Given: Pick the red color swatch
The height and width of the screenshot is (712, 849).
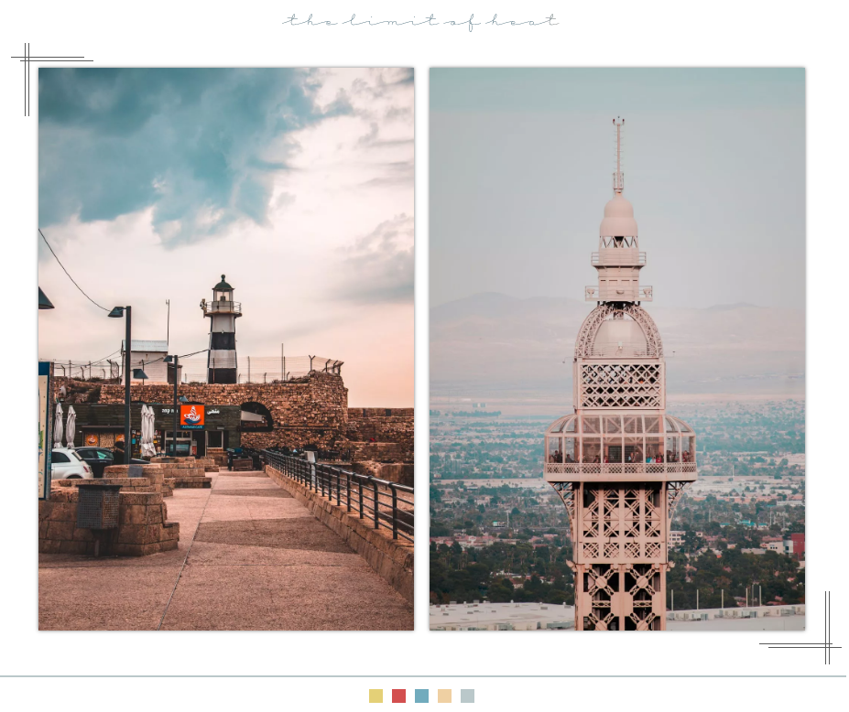Looking at the screenshot, I should [x=398, y=696].
